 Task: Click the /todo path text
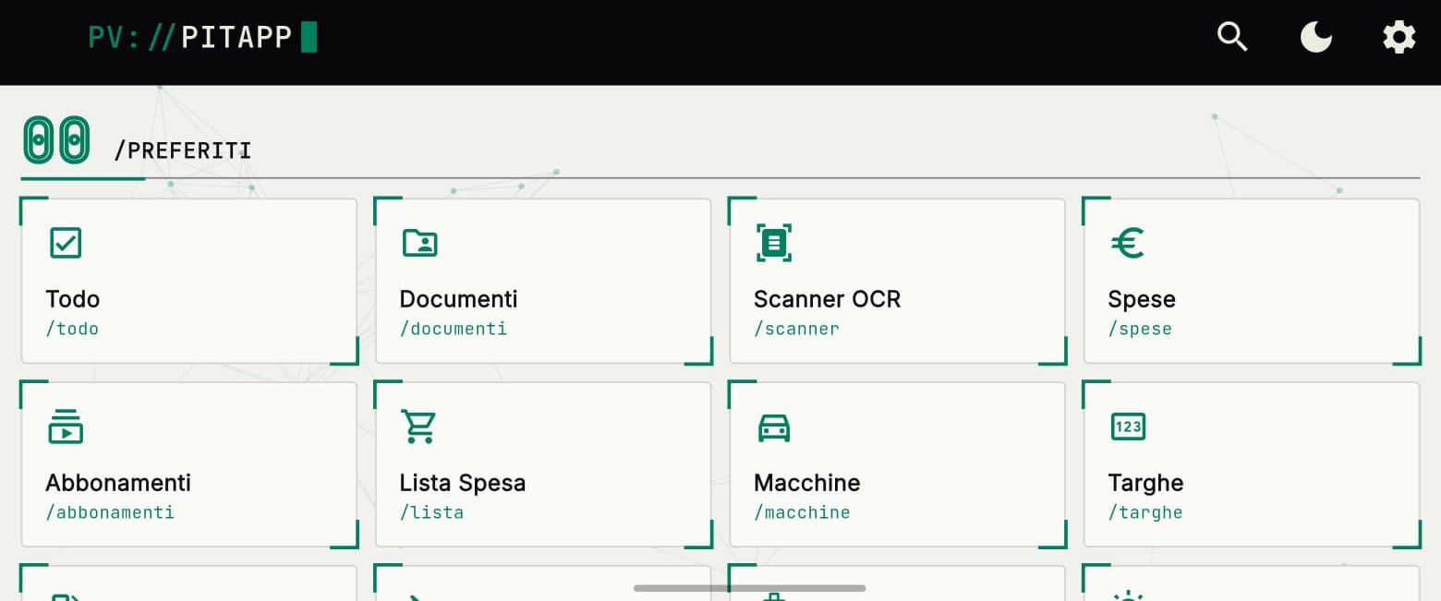tap(72, 329)
